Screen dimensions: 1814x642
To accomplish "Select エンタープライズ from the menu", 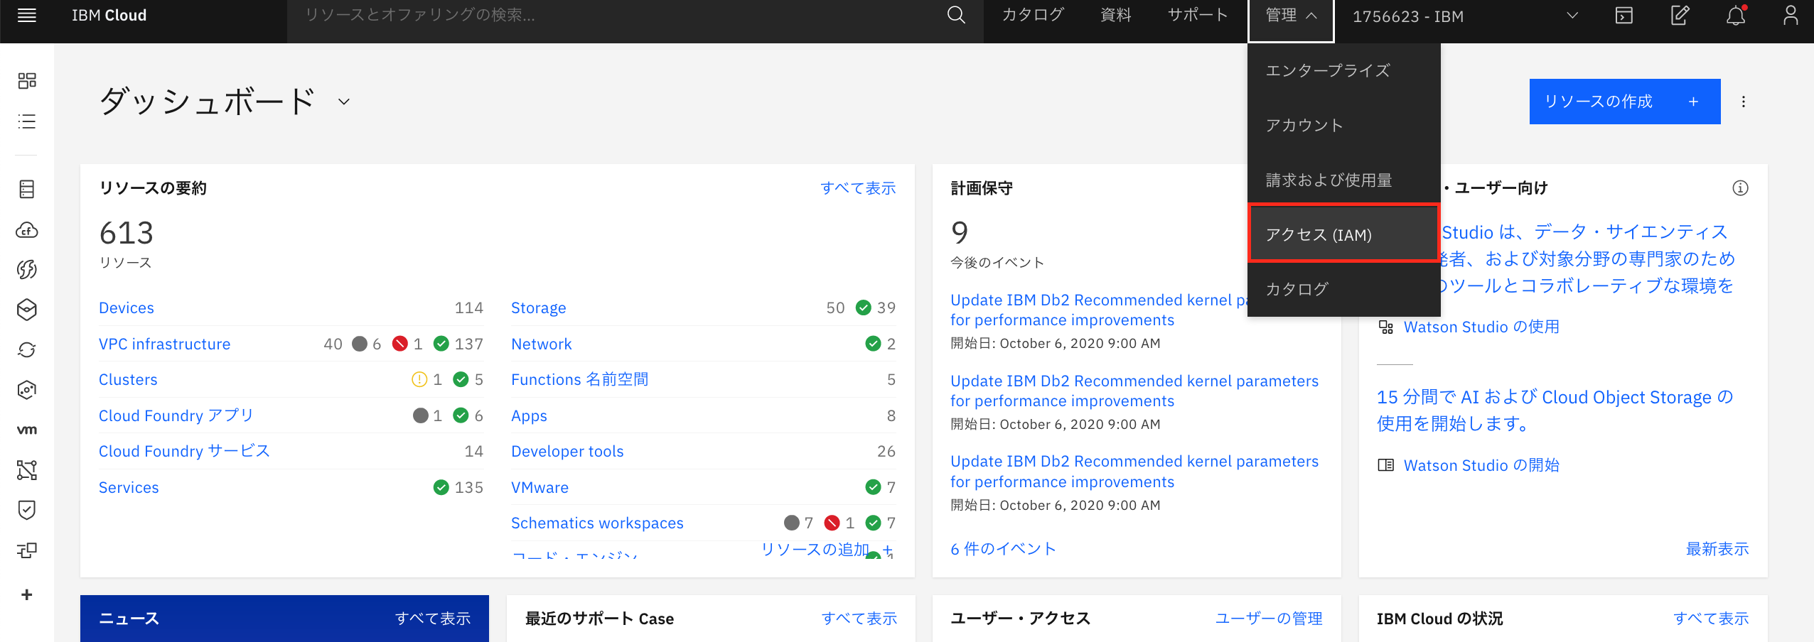I will [x=1343, y=70].
